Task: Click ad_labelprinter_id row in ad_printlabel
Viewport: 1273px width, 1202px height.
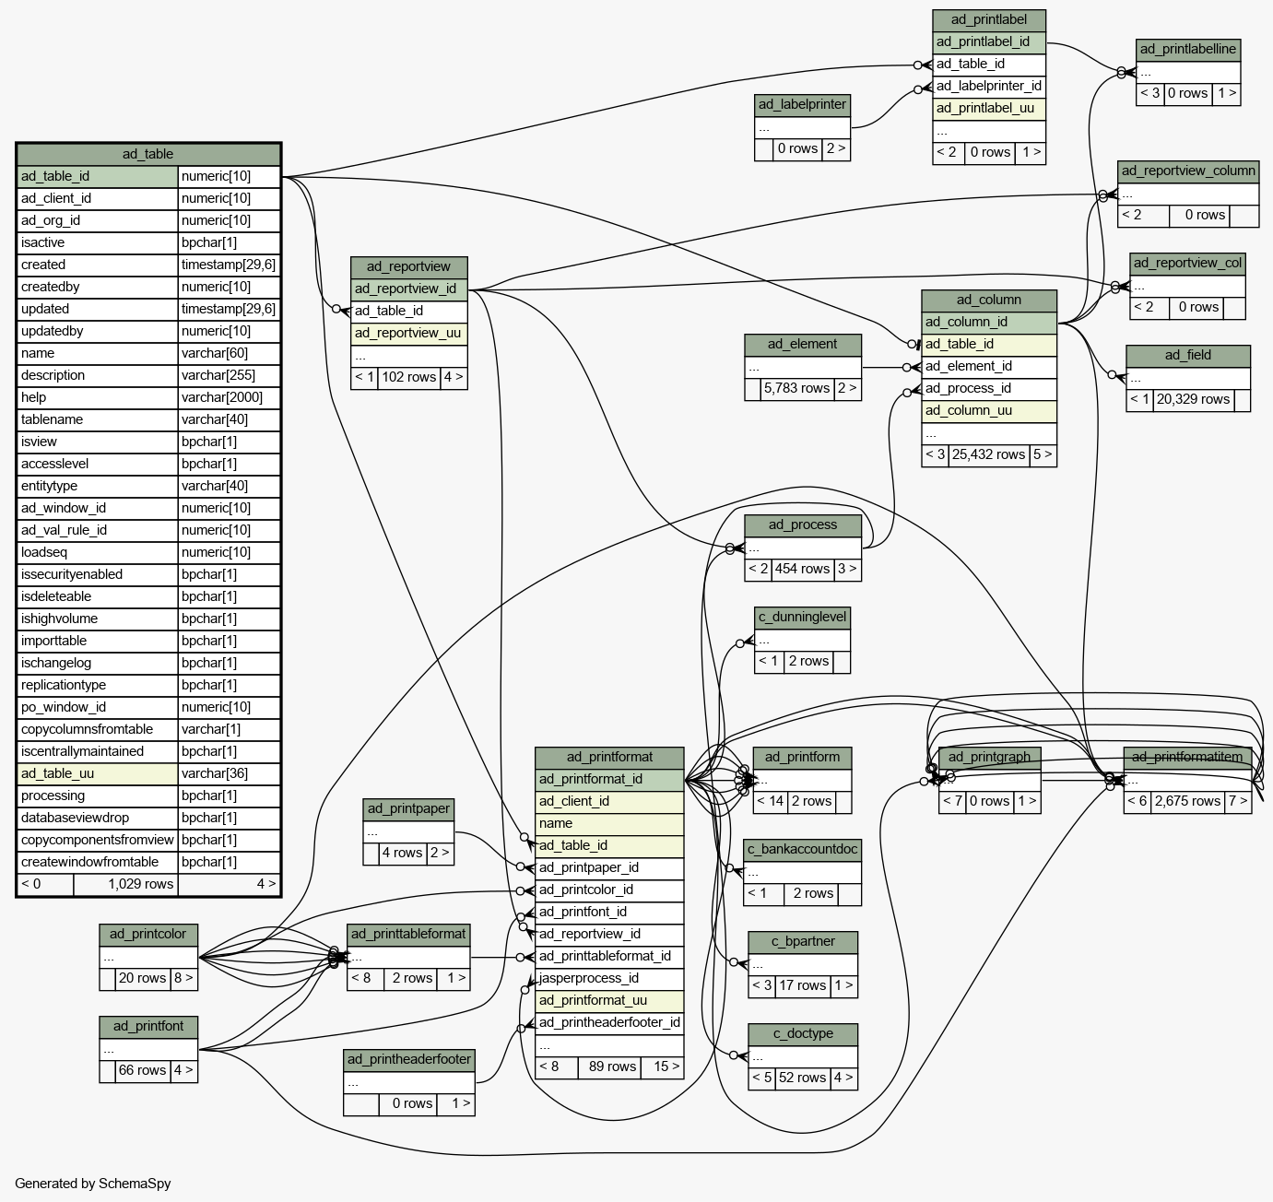Action: pyautogui.click(x=989, y=86)
